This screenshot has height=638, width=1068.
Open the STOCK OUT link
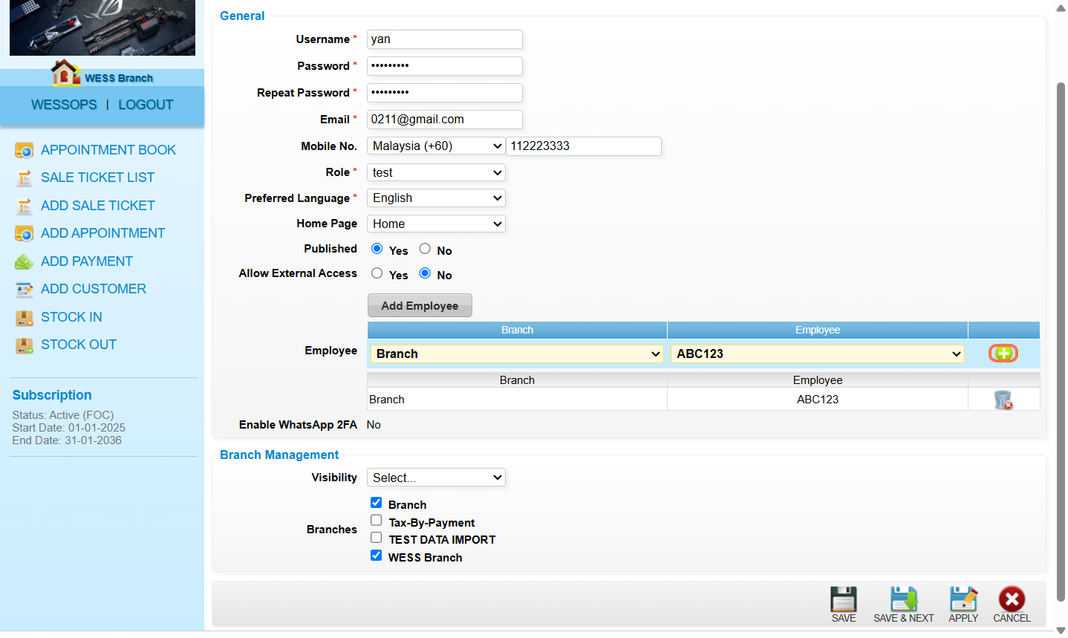point(79,345)
